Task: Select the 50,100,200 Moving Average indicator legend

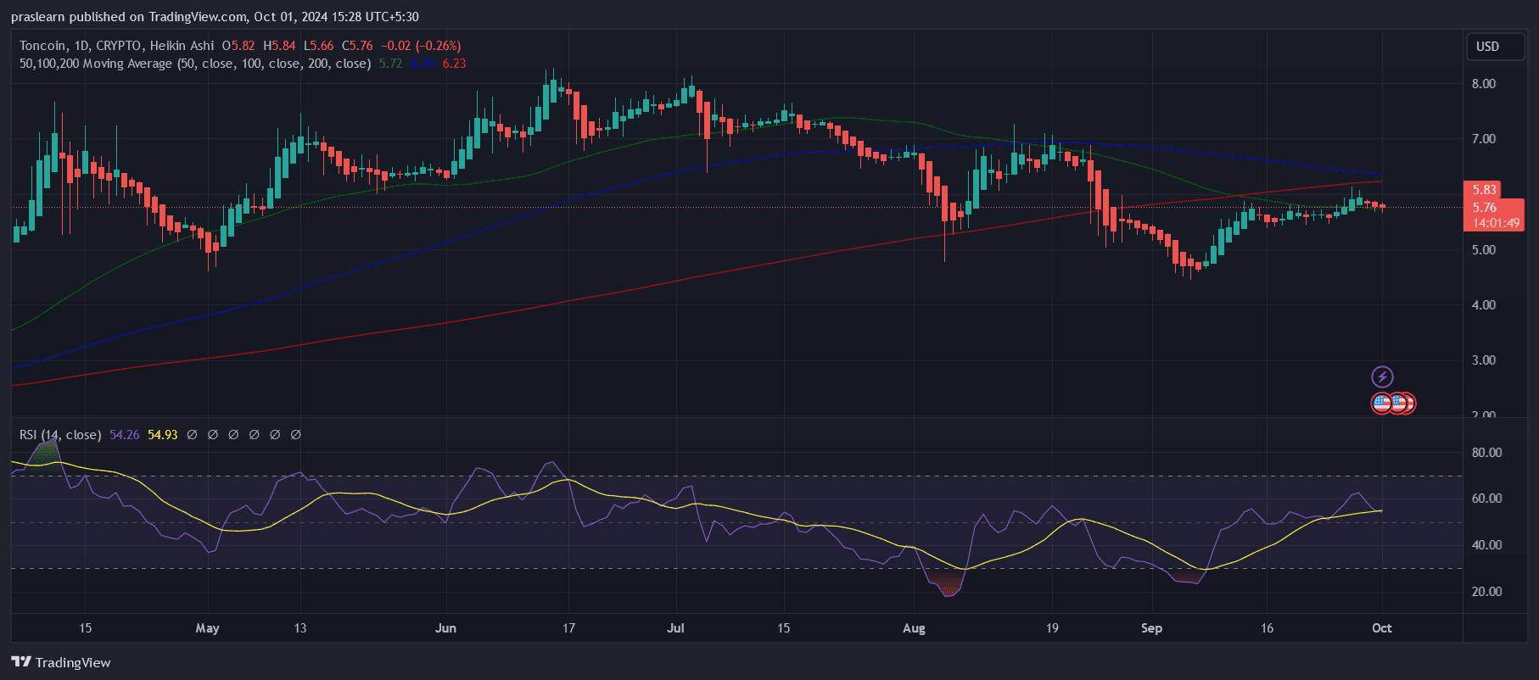Action: pyautogui.click(x=195, y=64)
